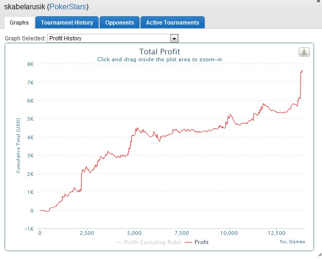Viewport: 322px width, 259px height.
Task: Click the 5K y-axis label
Action: (30, 119)
